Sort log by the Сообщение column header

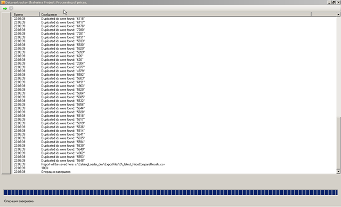pyautogui.click(x=175, y=14)
